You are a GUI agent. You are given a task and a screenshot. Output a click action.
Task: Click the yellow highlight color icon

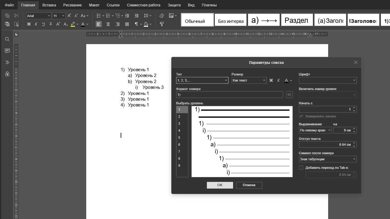[x=73, y=24]
